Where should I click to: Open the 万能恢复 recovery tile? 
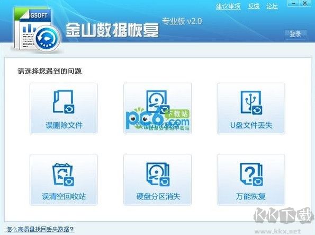point(251,180)
